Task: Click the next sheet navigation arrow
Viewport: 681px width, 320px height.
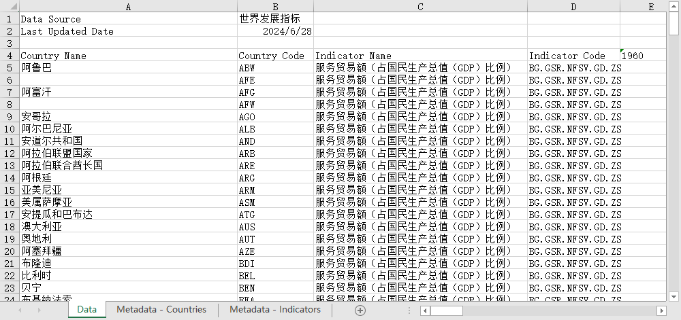Action: tap(38, 310)
